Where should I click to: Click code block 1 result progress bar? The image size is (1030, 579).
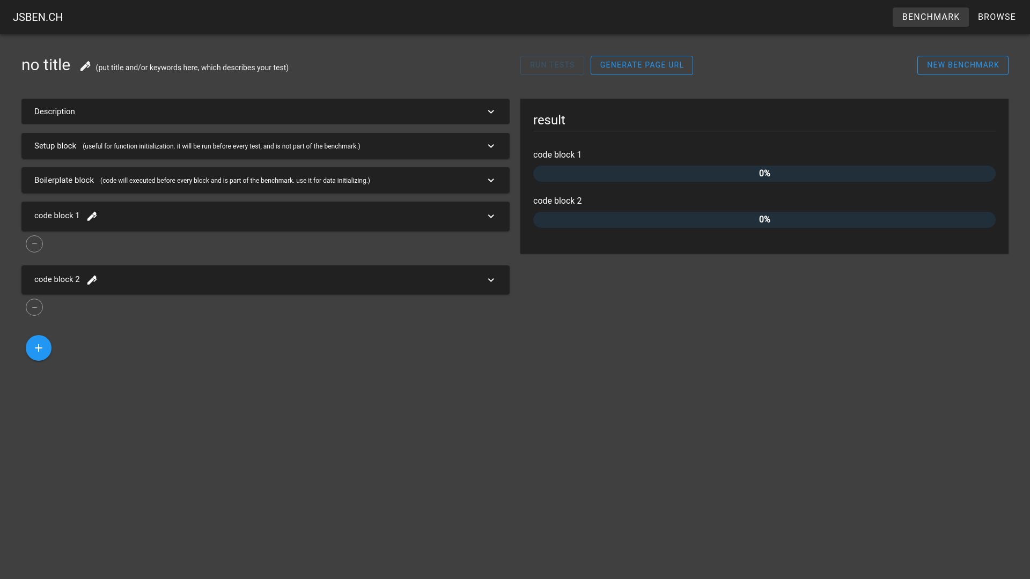click(x=764, y=174)
